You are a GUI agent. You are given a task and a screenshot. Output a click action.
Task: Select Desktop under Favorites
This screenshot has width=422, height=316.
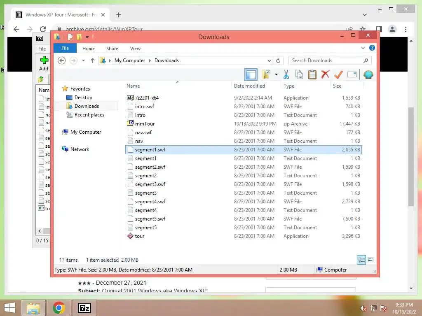pos(83,98)
